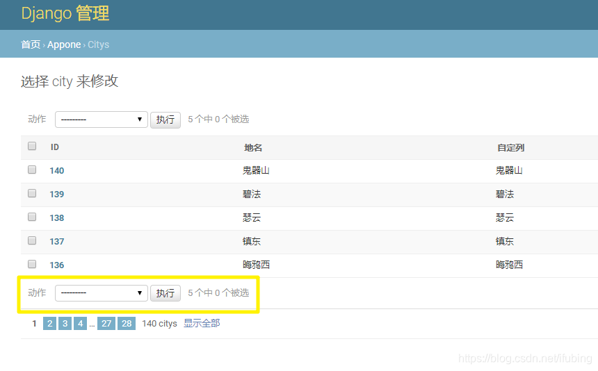Click the 自定列 column header
Viewport: 598px width, 371px height.
point(510,147)
